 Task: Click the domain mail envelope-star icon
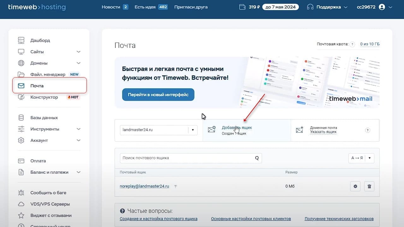[300, 129]
